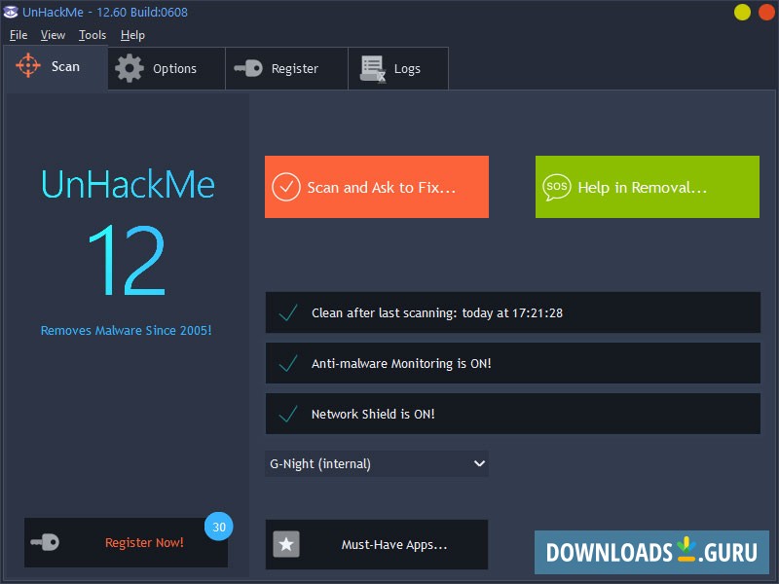779x584 pixels.
Task: Click the Logs document icon
Action: (373, 69)
